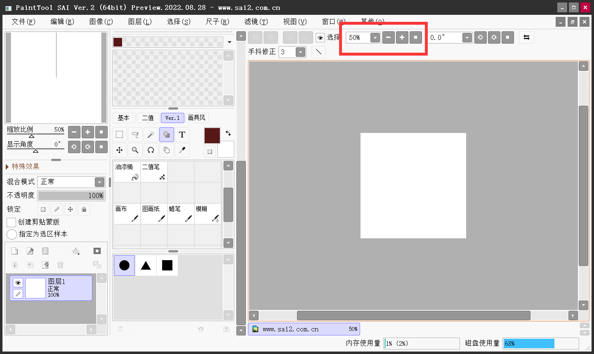Open the 视图 menu

295,21
